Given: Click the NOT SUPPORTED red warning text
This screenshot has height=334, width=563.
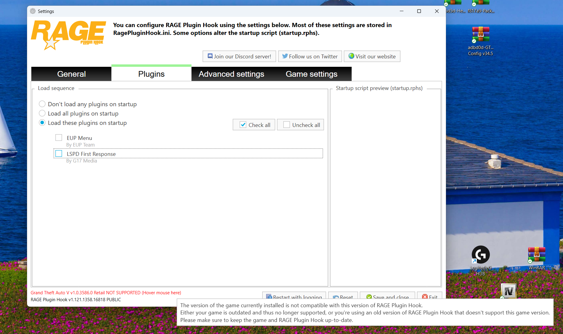Looking at the screenshot, I should [x=106, y=293].
